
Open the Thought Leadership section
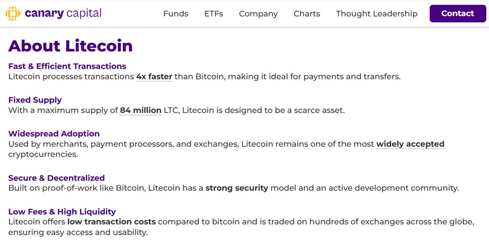click(376, 14)
